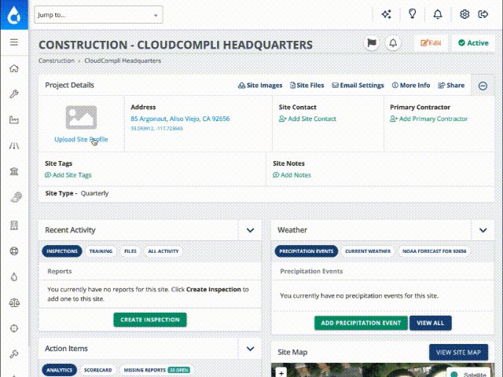
Task: Click View Site Map button
Action: coord(458,353)
